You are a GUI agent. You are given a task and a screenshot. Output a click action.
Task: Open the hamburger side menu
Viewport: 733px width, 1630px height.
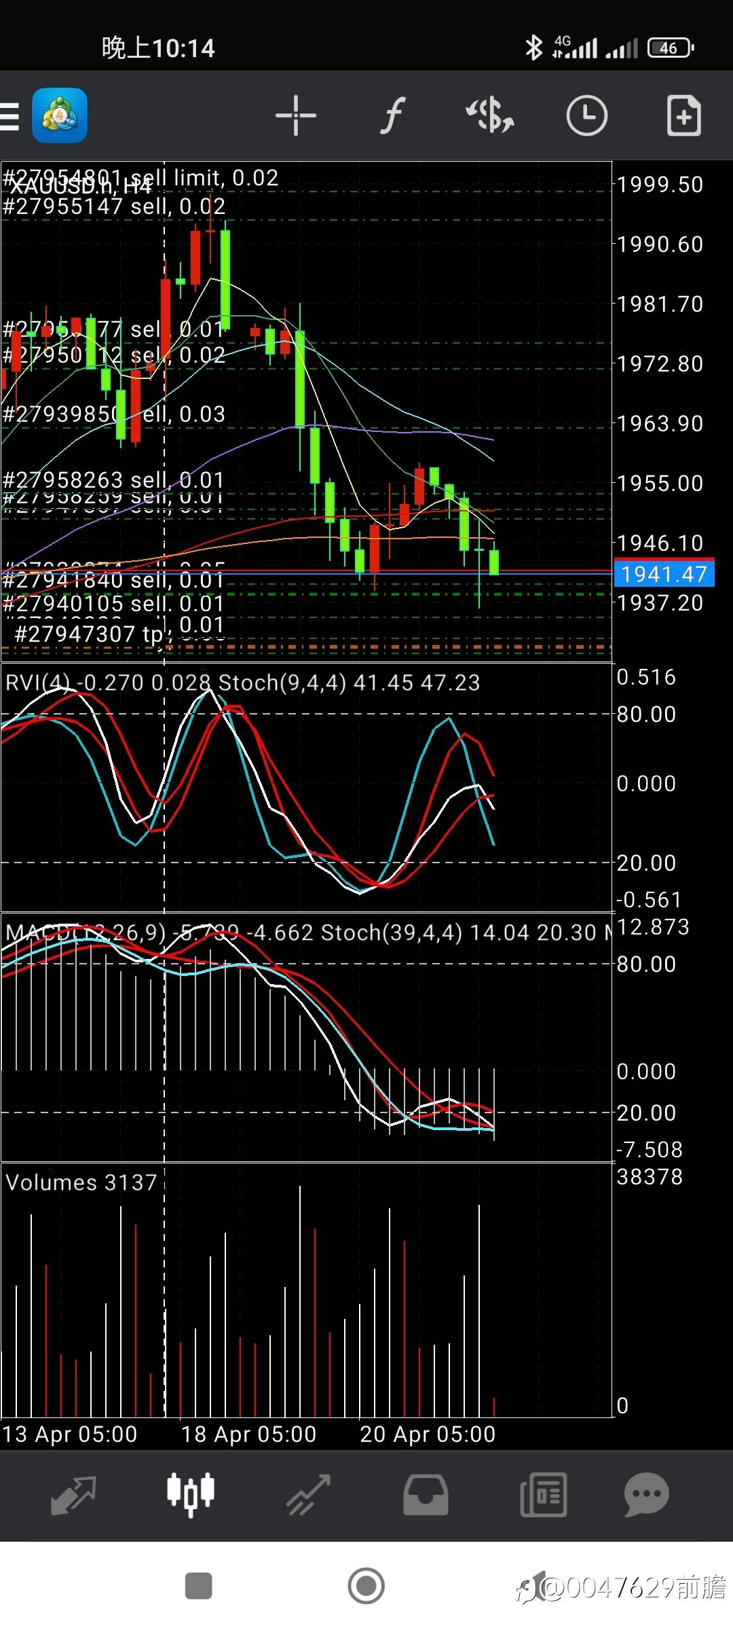tap(9, 115)
